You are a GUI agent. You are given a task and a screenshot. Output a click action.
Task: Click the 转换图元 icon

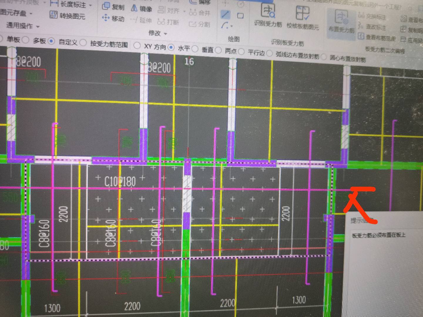click(53, 15)
